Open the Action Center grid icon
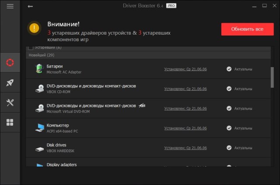The width and height of the screenshot is (280, 185). tap(10, 122)
